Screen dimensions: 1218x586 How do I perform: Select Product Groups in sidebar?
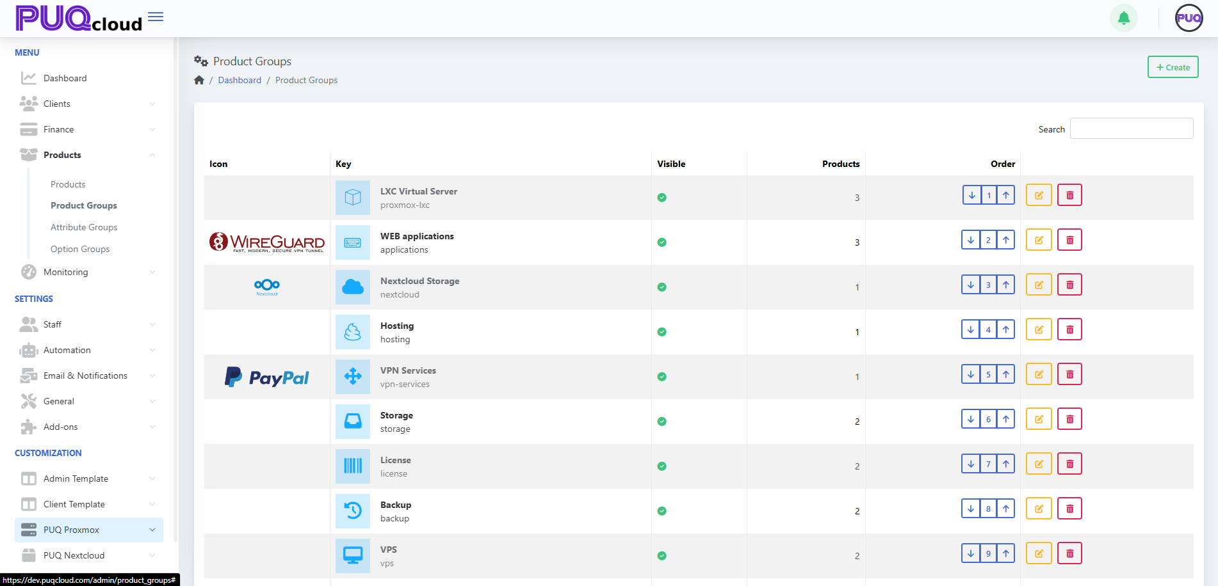pos(84,205)
